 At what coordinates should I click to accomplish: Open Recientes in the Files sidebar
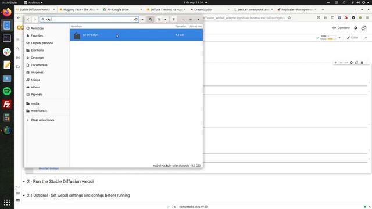point(46,28)
